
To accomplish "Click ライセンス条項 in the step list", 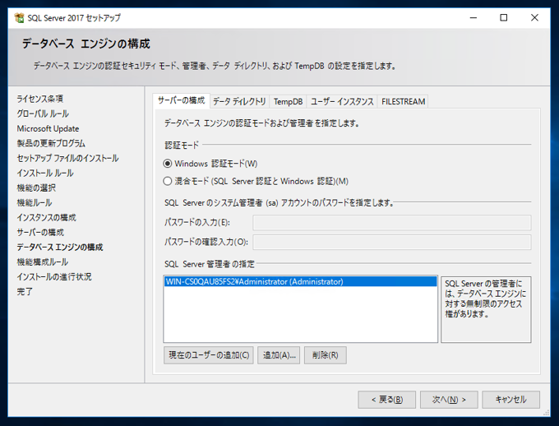I will [x=40, y=99].
